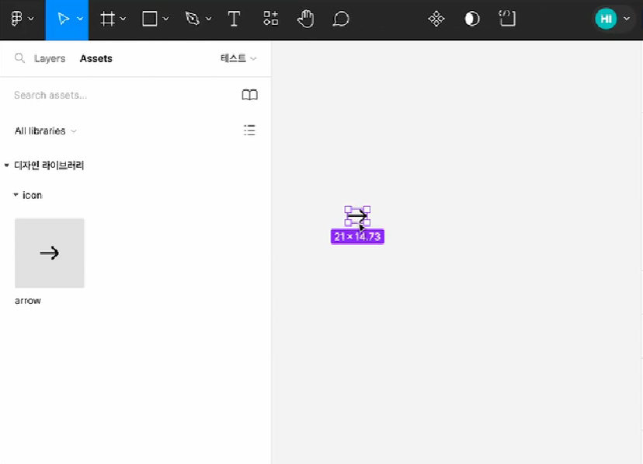Click the 21 × 14.73 size label

(x=357, y=237)
